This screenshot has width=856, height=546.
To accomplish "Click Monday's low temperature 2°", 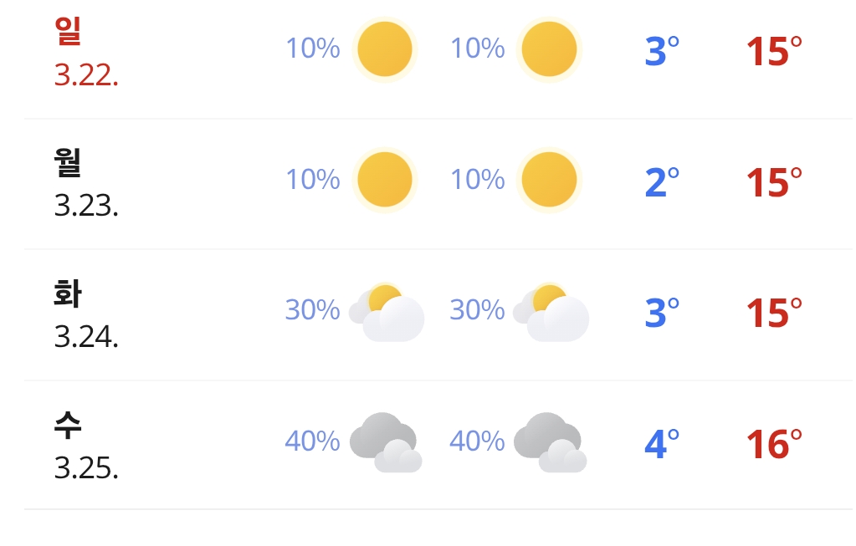I will (x=661, y=182).
